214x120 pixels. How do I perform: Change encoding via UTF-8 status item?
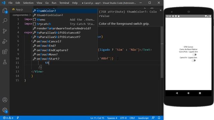(x=123, y=118)
